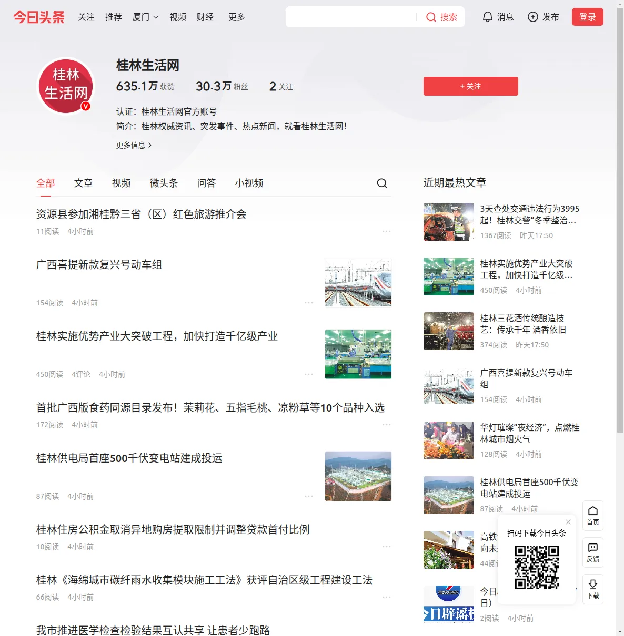
Task: Open factory thumbnail in main article list
Action: point(358,354)
